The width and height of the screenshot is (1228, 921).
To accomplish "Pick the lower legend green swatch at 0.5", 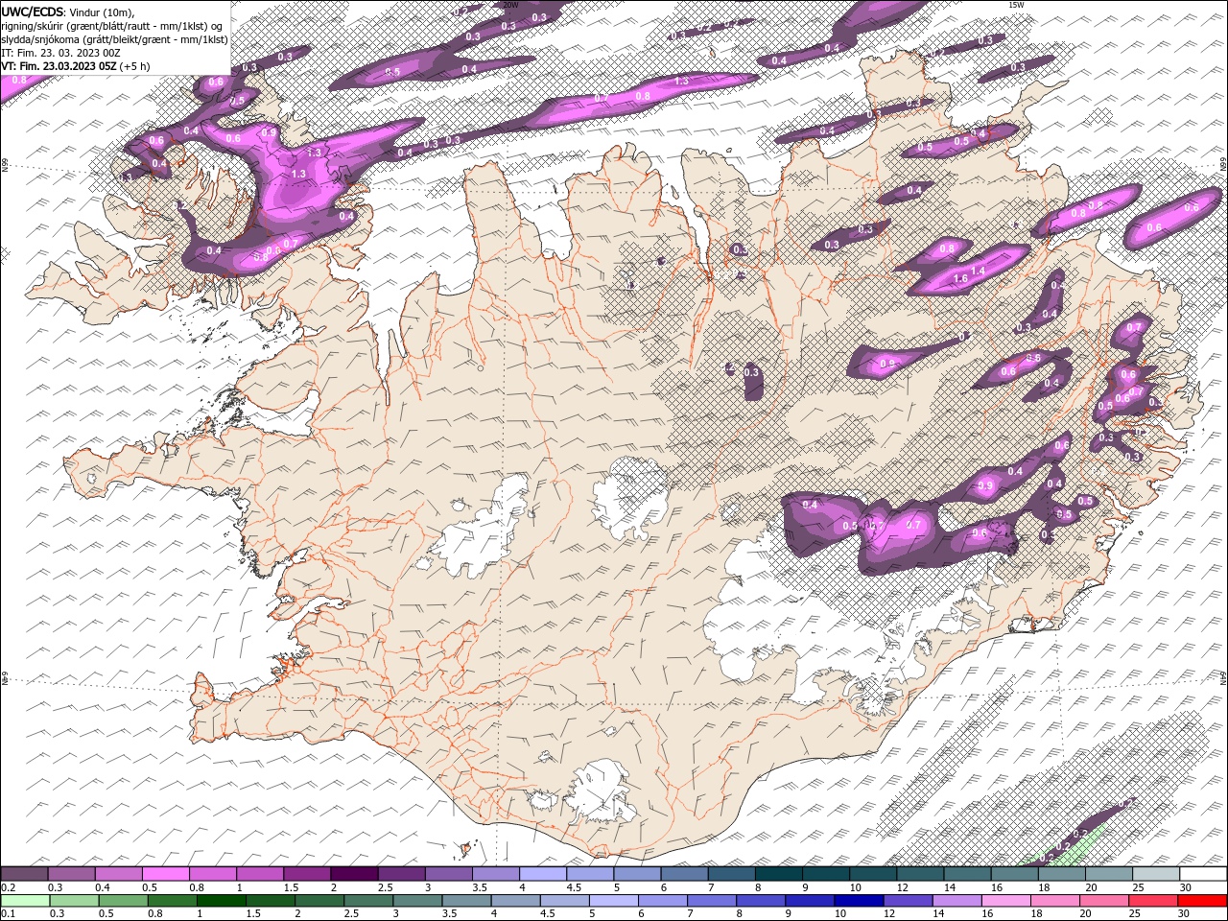I will click(x=123, y=901).
